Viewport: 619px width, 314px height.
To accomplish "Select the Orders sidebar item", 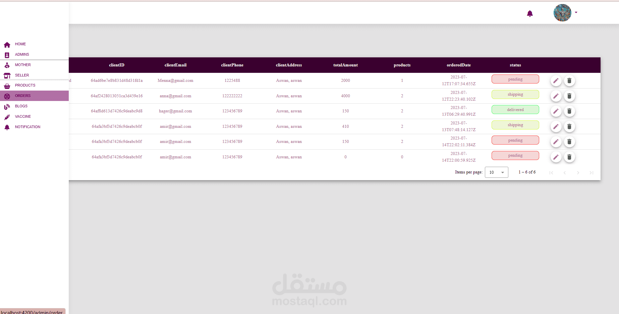I will pos(34,96).
